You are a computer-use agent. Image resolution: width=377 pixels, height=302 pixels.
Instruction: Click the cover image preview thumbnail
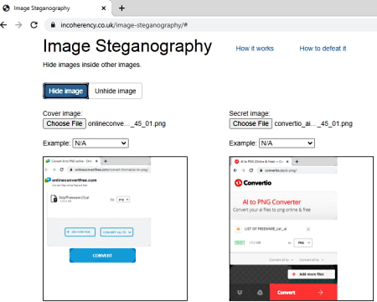115,229
